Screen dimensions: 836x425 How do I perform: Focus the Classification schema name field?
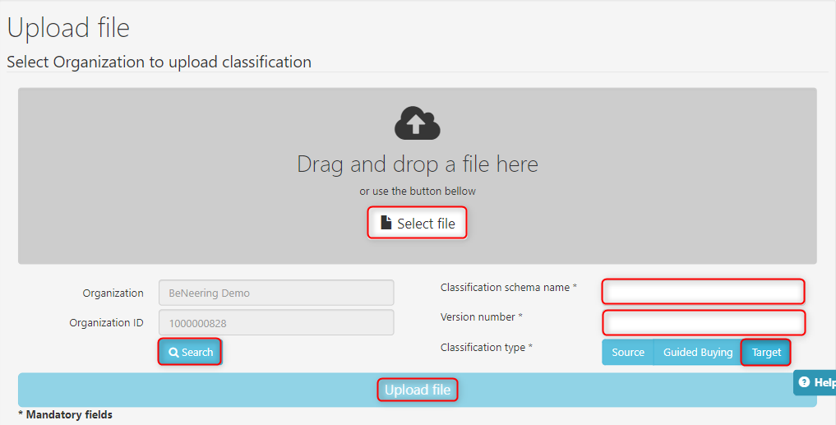[703, 292]
